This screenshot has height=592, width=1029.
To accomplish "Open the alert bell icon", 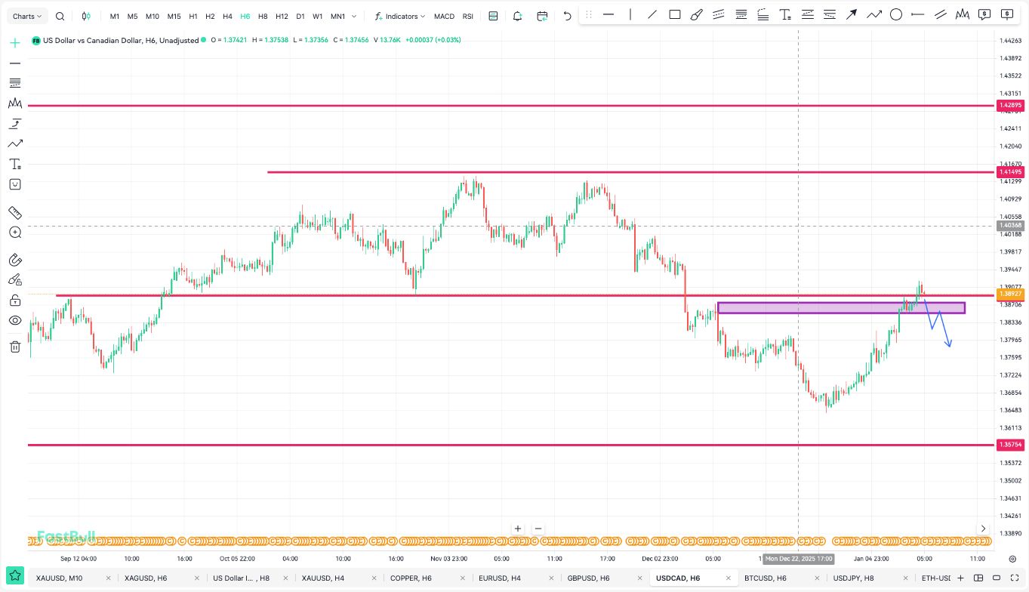I will point(517,16).
